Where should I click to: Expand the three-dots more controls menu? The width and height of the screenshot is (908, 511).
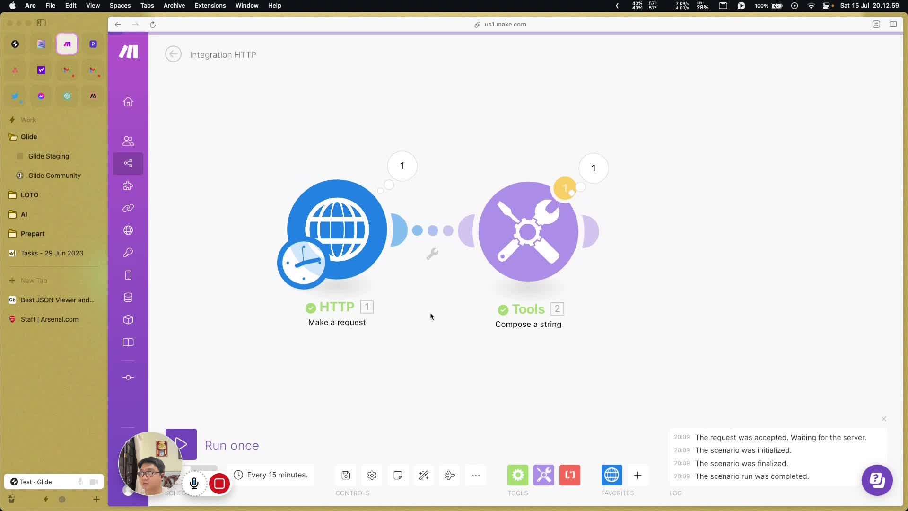pyautogui.click(x=476, y=475)
